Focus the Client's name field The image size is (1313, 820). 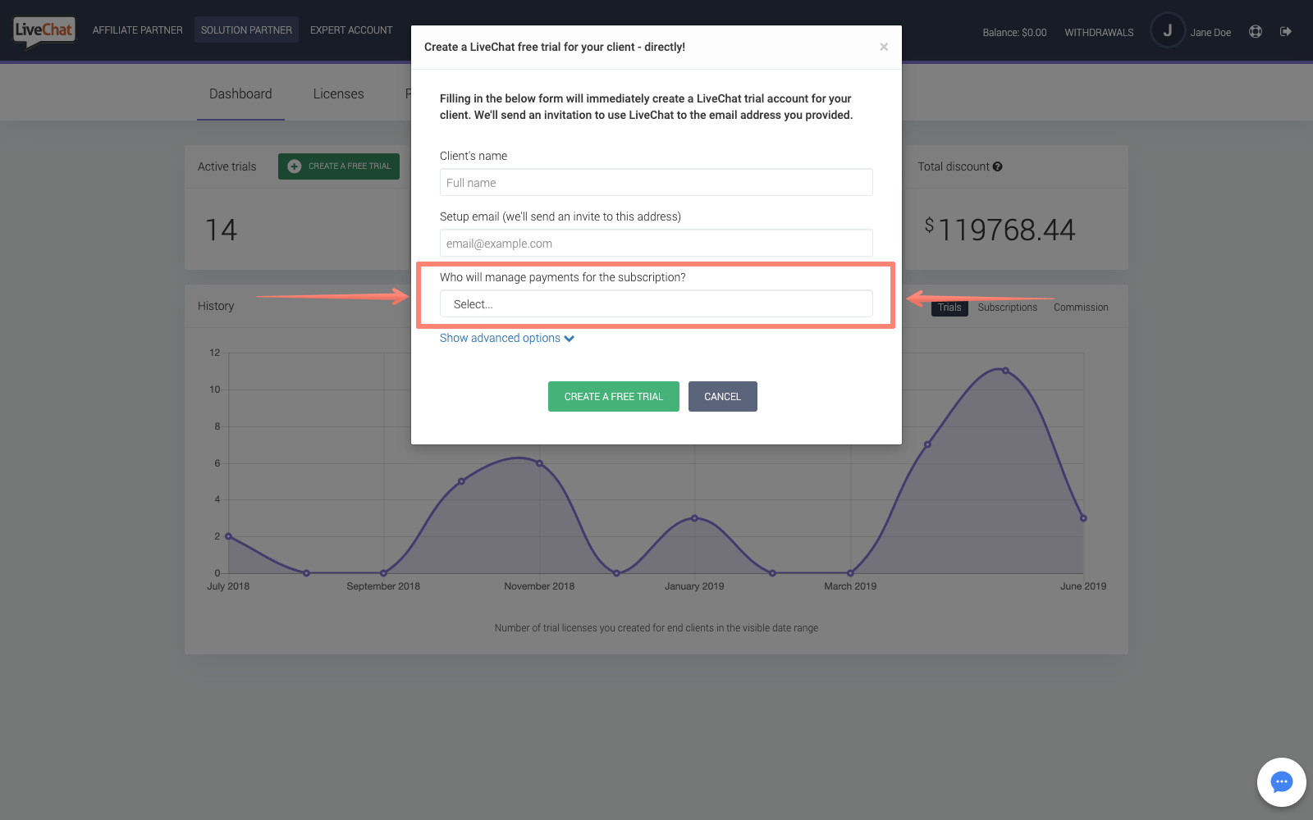coord(656,182)
